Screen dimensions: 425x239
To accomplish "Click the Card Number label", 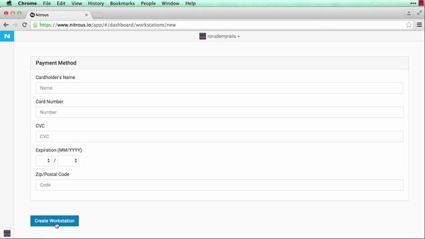I will (x=49, y=102).
